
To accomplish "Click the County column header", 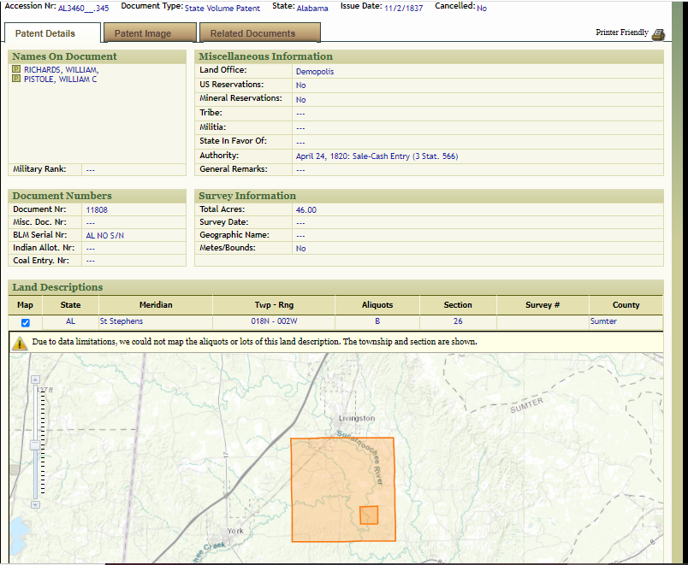I will pos(626,305).
